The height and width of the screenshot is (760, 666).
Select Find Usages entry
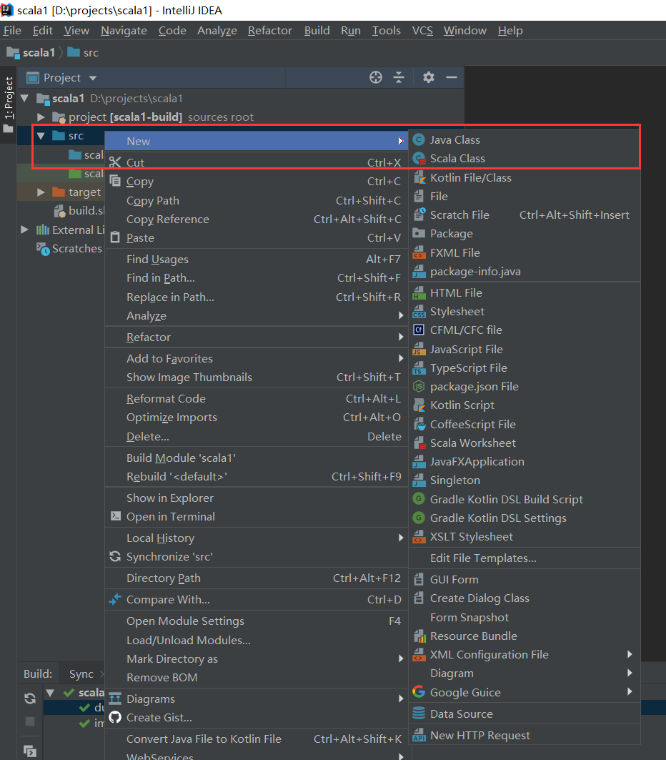point(257,260)
